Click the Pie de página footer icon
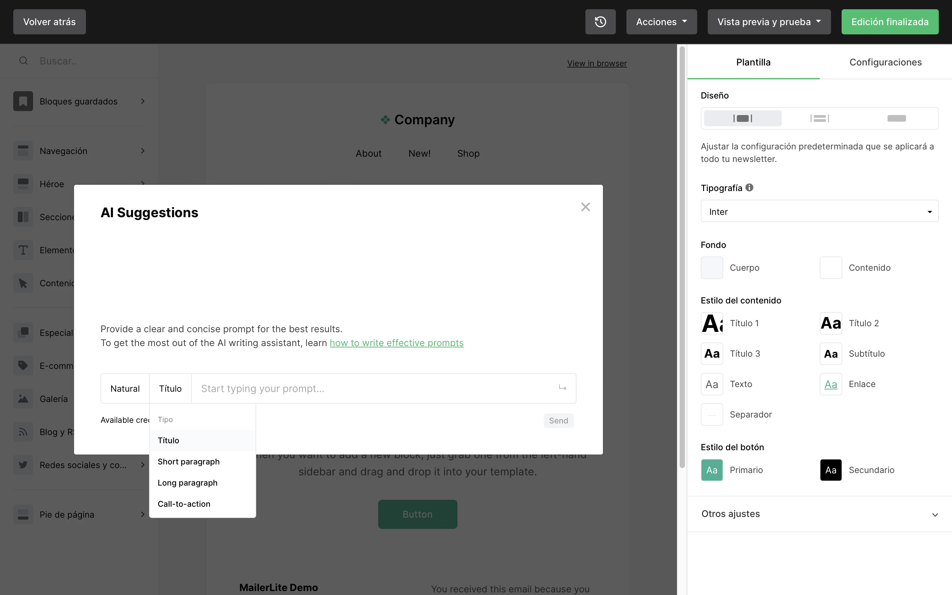 pos(23,514)
